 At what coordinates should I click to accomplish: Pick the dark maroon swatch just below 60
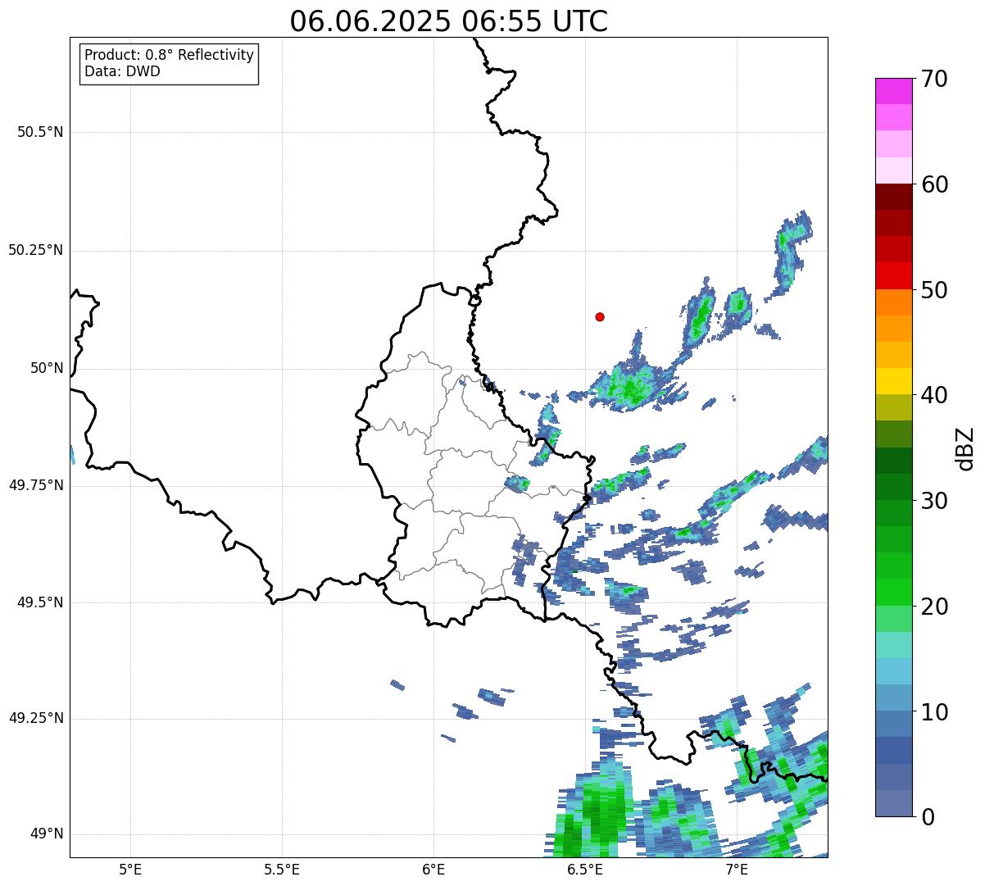pyautogui.click(x=893, y=198)
